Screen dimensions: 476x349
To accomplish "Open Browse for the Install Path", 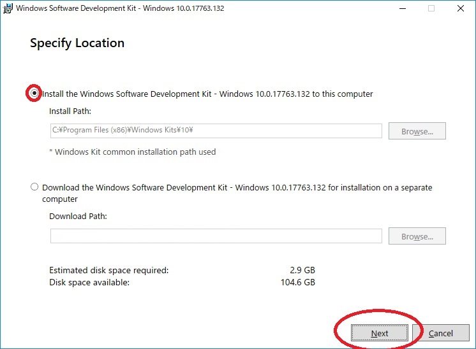I will coord(417,131).
